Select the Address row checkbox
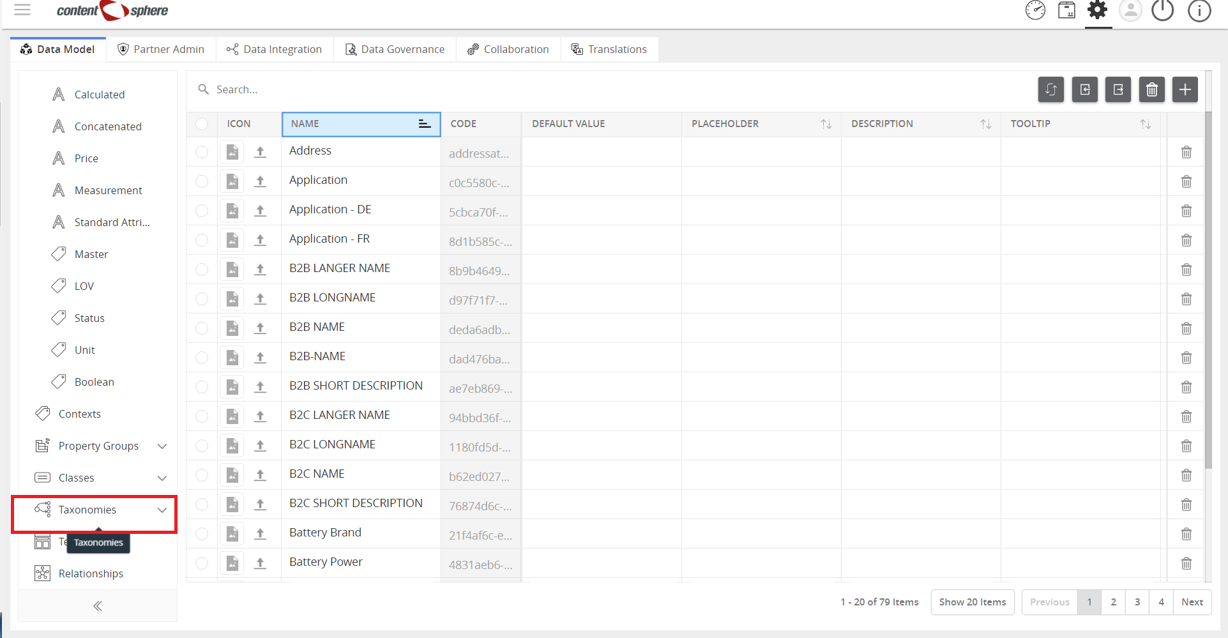 click(x=202, y=152)
